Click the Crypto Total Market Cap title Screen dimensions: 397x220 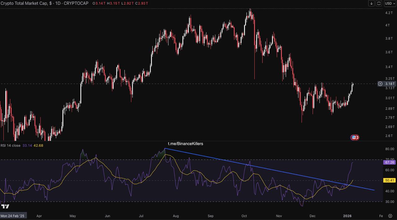(x=24, y=3)
